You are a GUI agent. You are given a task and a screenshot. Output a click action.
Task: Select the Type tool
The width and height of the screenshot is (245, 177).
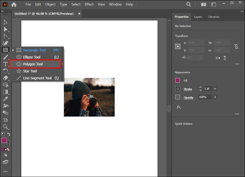click(x=5, y=64)
